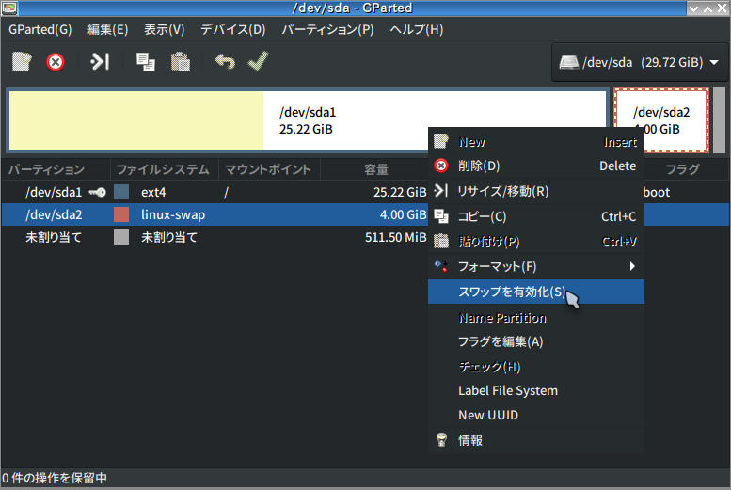Click the pending operations status bar text
The width and height of the screenshot is (731, 490).
pos(55,478)
